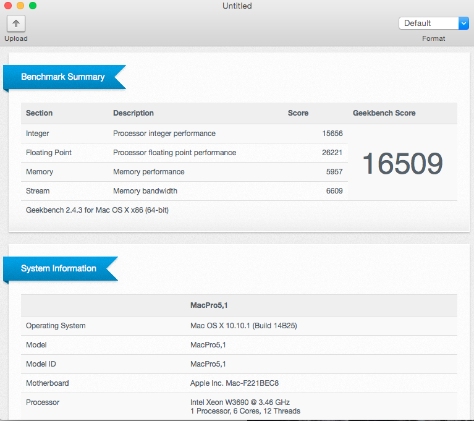This screenshot has height=421, width=474.
Task: Click the Motherboard label
Action: pos(48,383)
